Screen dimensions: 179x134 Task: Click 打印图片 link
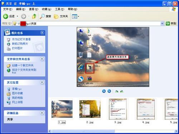(x=17, y=48)
